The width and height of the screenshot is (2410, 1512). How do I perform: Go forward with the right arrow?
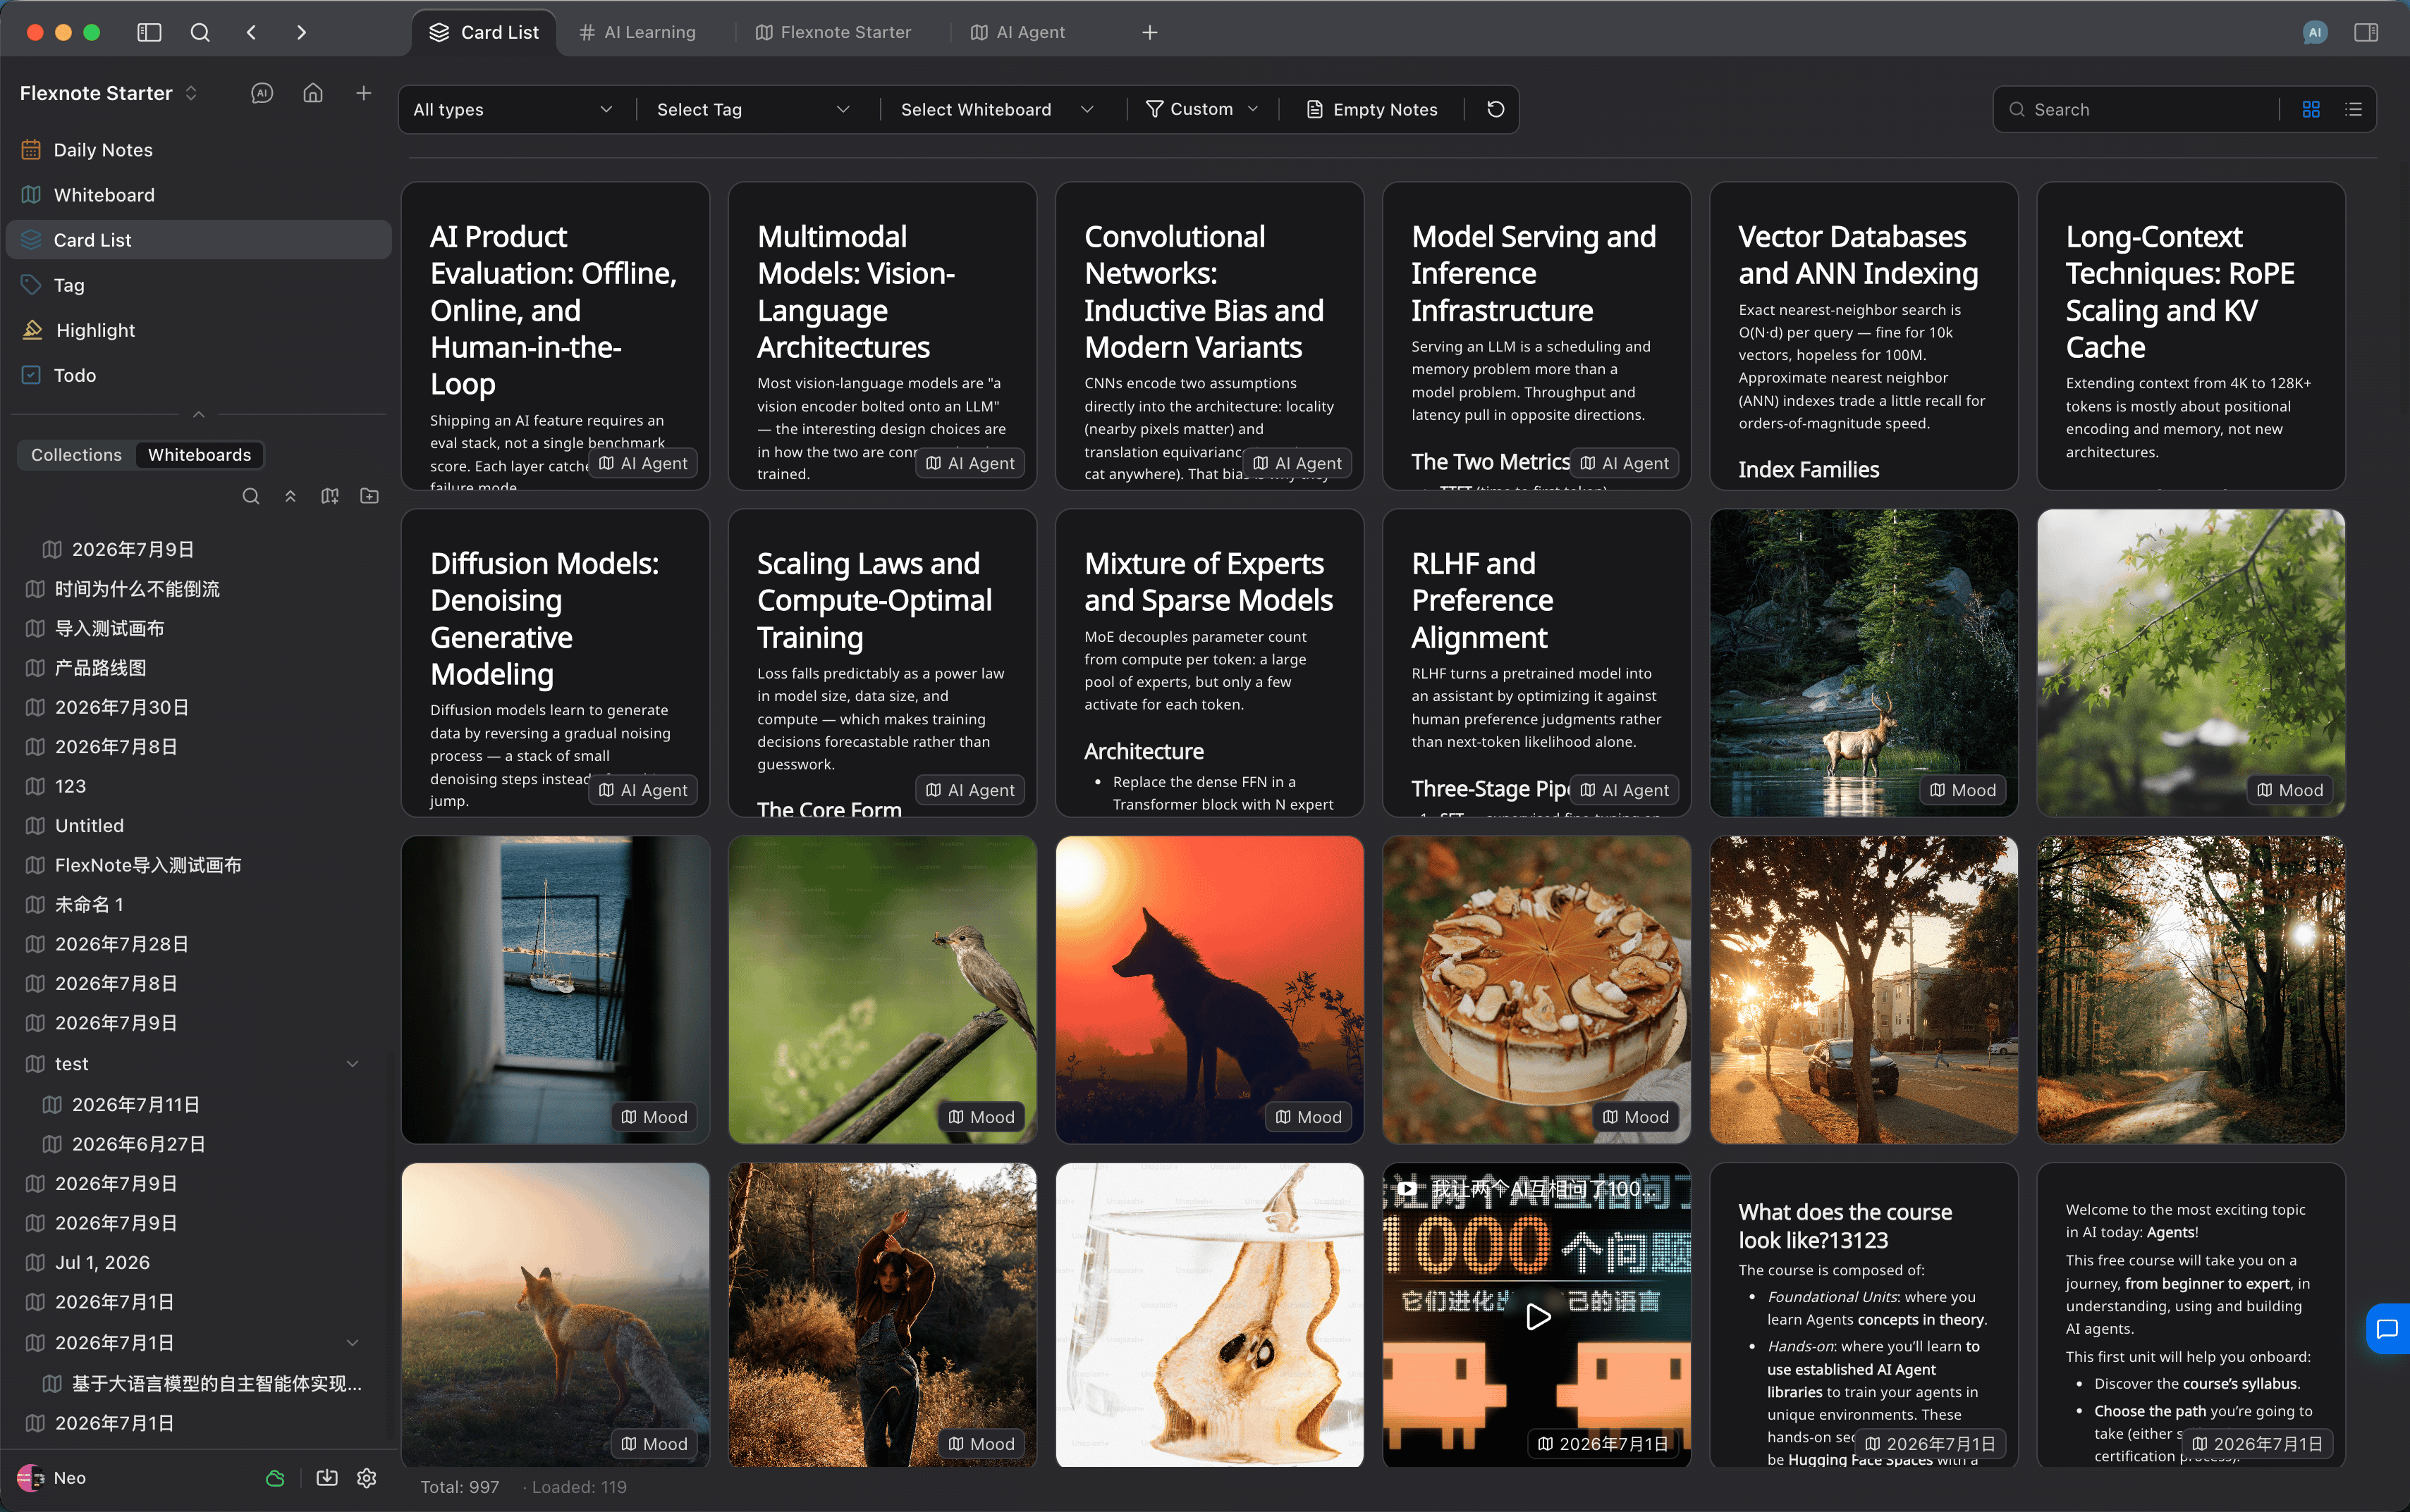click(301, 32)
